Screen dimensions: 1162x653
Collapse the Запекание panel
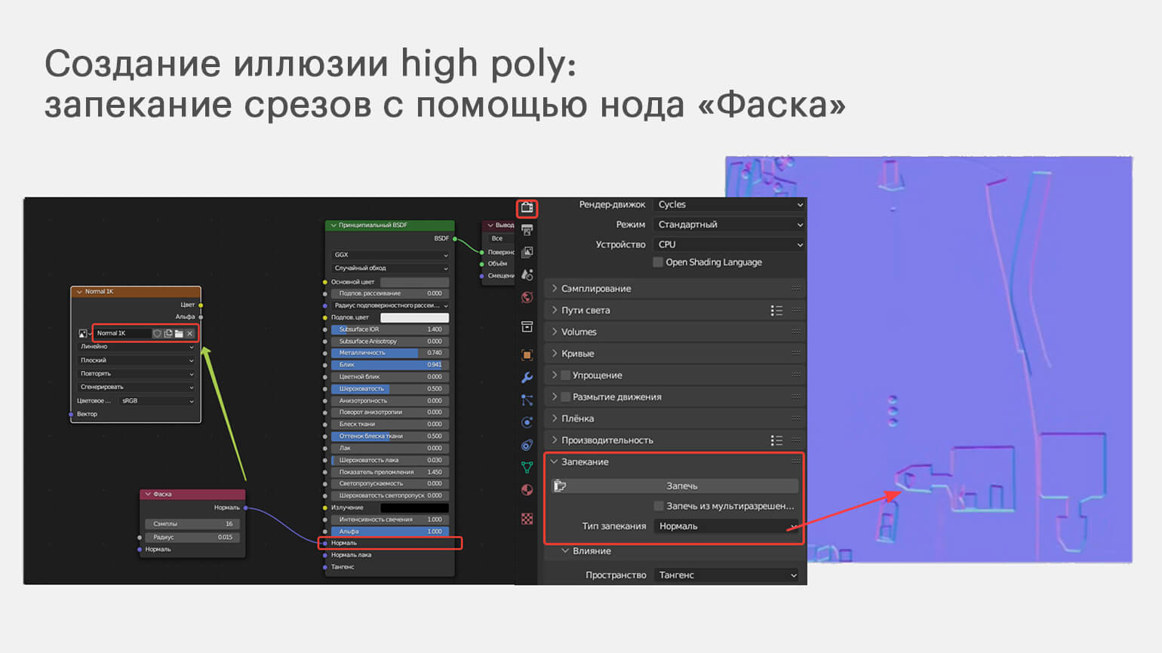pos(585,462)
